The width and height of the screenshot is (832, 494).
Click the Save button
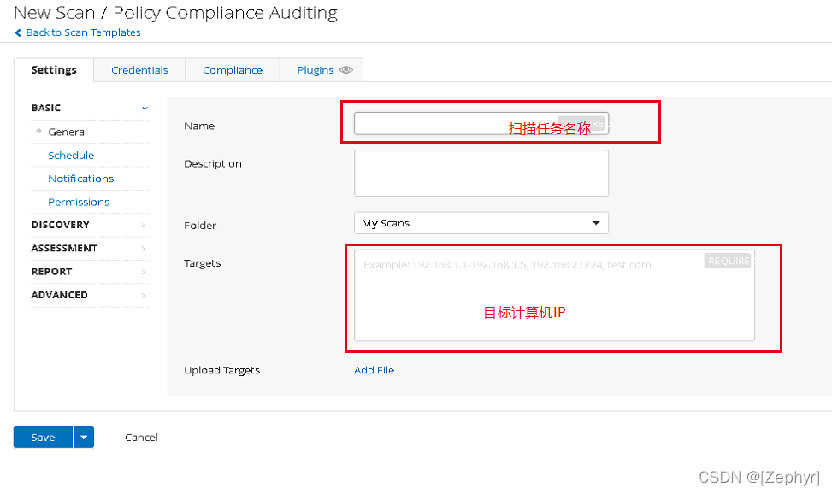coord(43,438)
